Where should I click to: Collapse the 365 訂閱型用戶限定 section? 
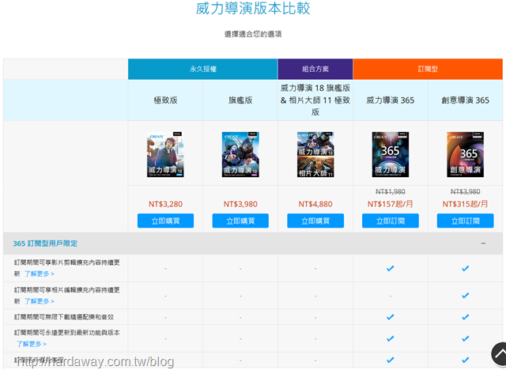tap(483, 244)
